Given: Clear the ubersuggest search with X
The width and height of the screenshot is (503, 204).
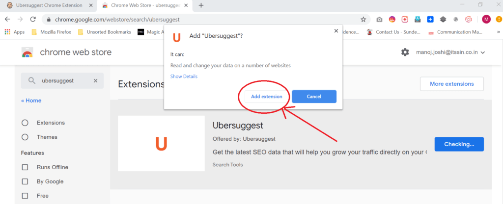Looking at the screenshot, I should (x=95, y=81).
